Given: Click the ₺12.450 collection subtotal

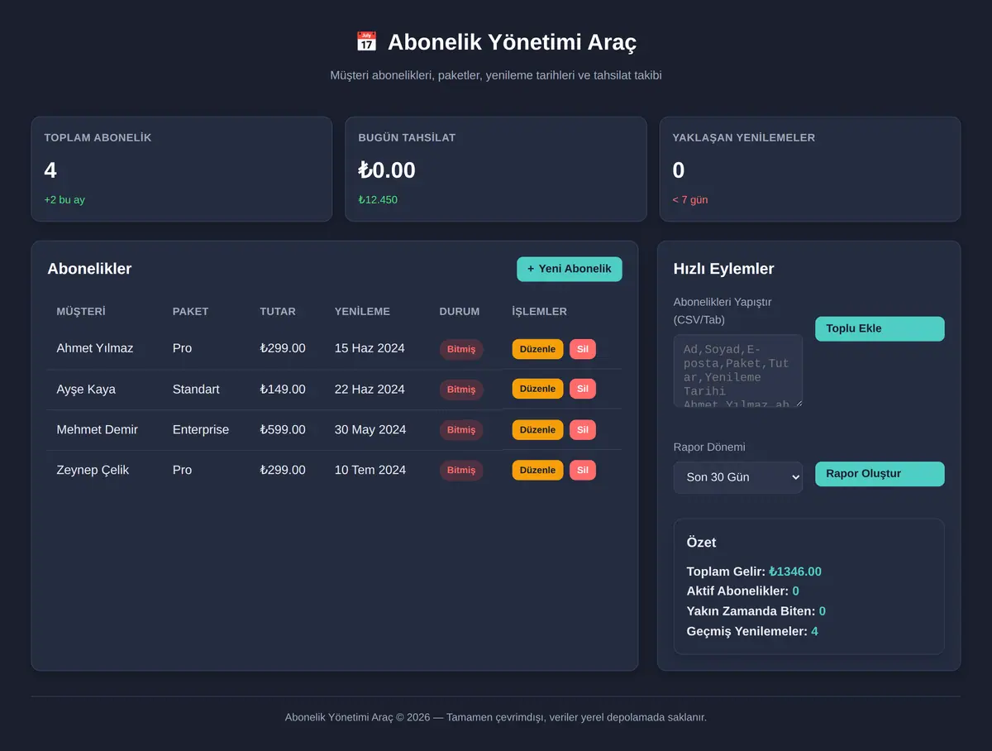Looking at the screenshot, I should click(378, 199).
